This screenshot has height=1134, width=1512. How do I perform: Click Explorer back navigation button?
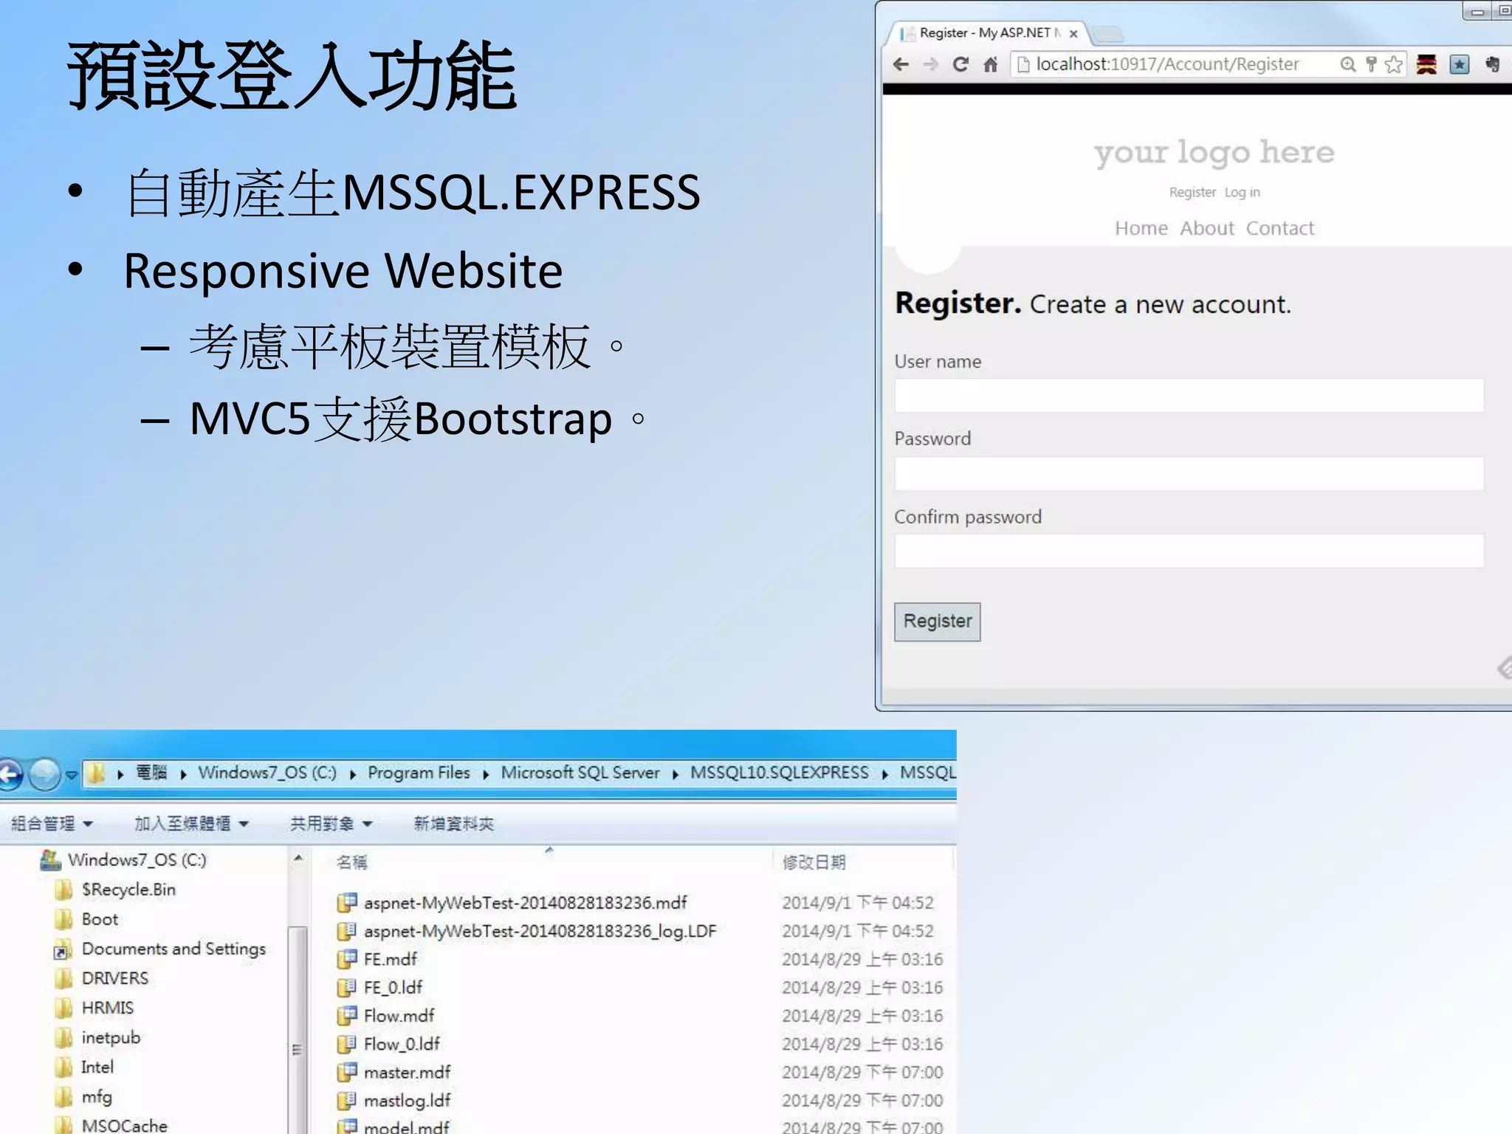click(9, 775)
